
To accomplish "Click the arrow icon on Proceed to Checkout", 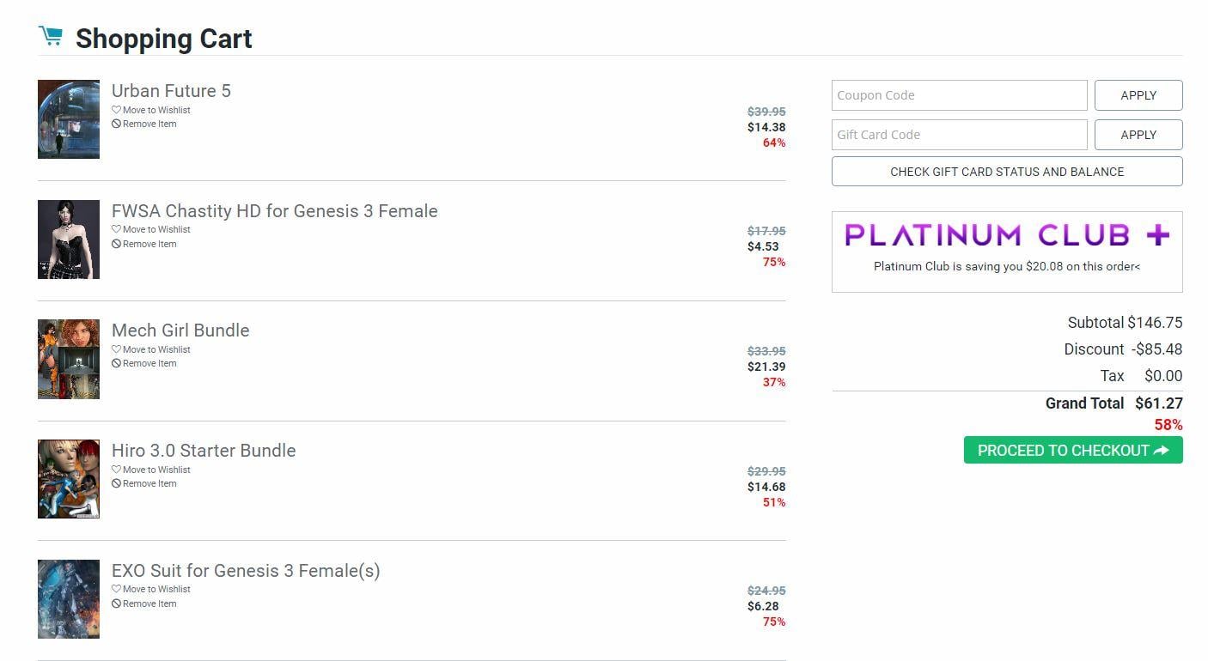I will [1162, 451].
